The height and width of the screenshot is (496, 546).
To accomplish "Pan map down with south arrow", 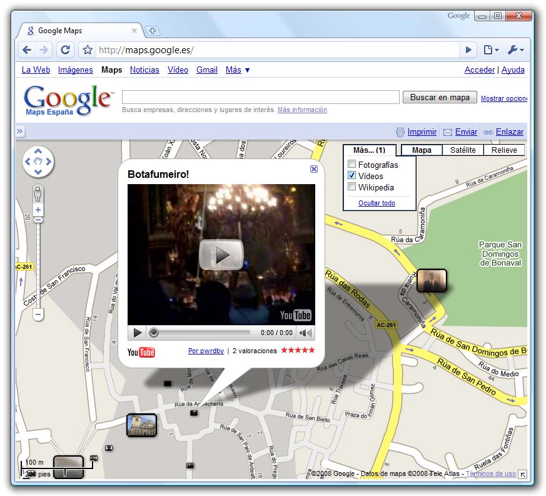I will (x=38, y=172).
